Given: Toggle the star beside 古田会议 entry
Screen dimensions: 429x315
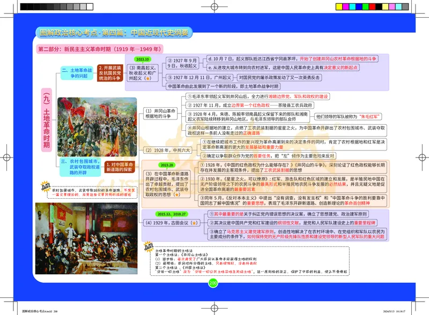Looking at the screenshot, I should [x=194, y=223].
